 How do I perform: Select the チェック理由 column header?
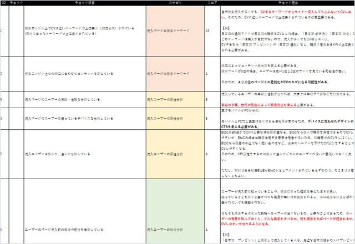(288, 3)
